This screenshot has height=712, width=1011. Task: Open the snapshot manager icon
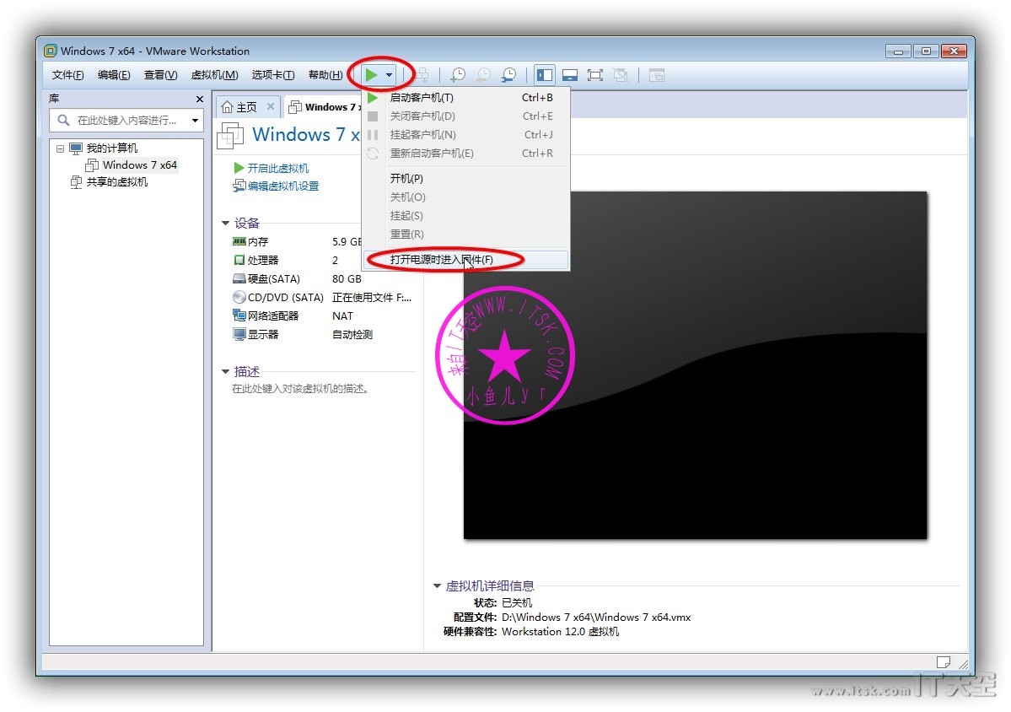(508, 75)
